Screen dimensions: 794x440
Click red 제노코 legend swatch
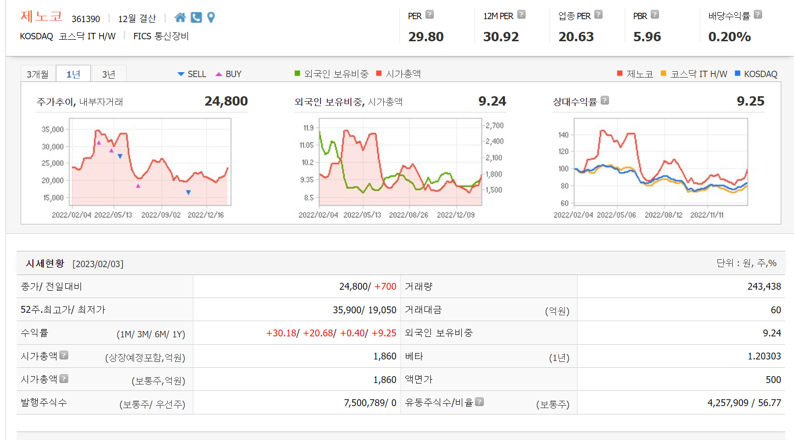click(x=620, y=74)
